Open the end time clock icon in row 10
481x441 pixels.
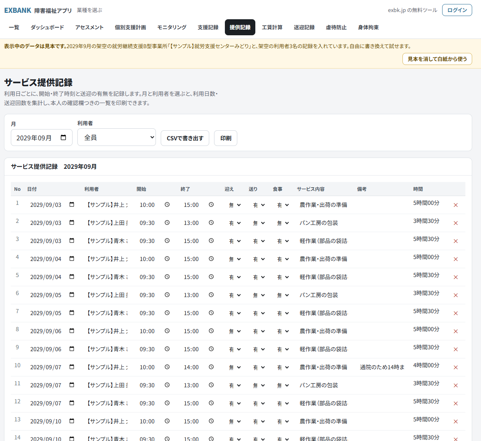(x=211, y=367)
